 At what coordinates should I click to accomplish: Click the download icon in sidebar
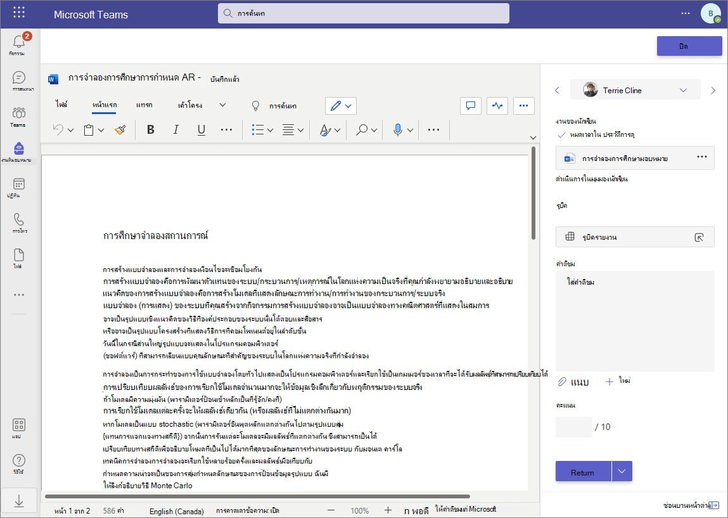pos(19,502)
